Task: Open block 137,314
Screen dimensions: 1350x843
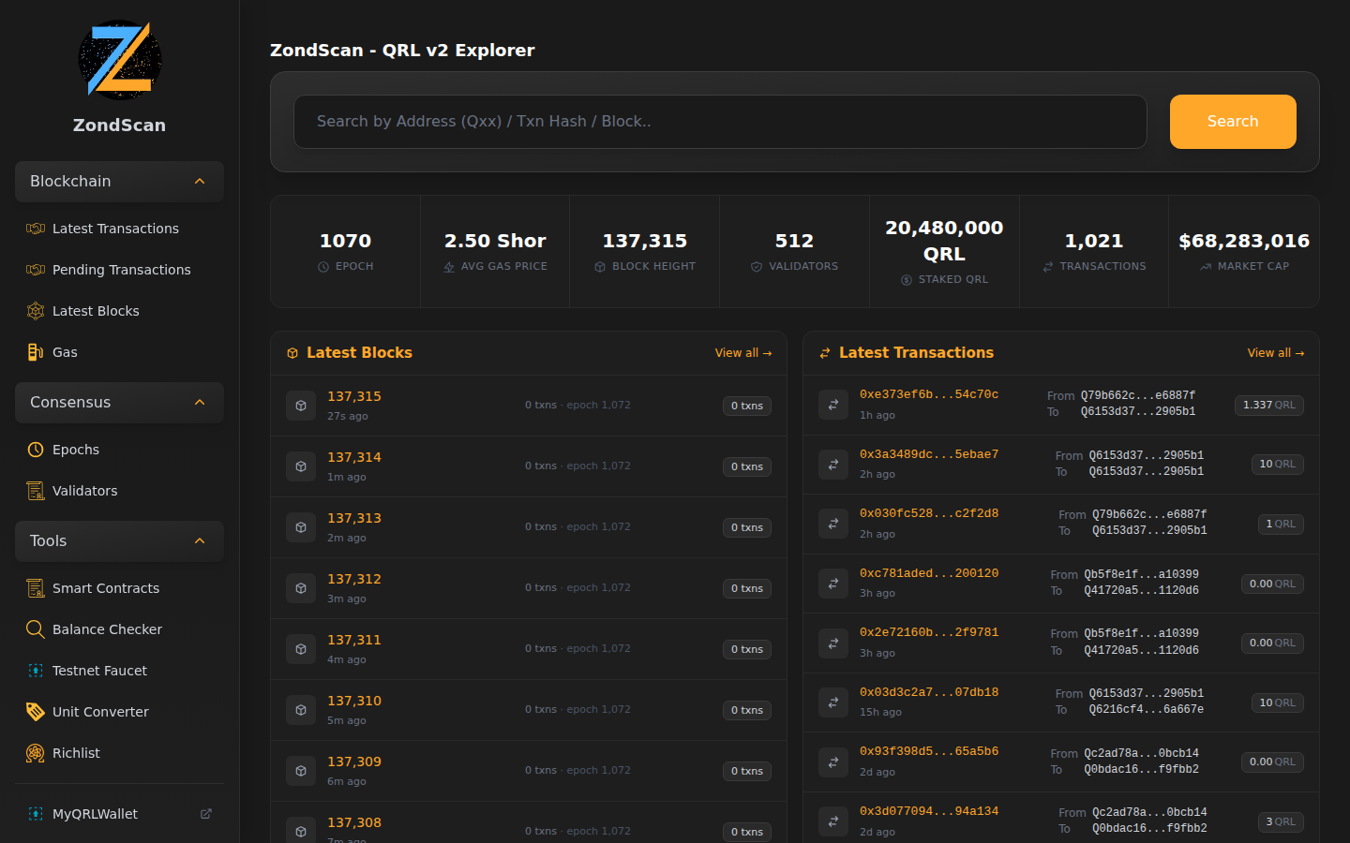Action: click(354, 457)
